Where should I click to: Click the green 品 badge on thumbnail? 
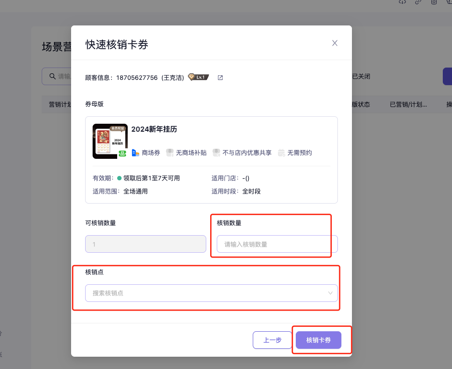coord(122,153)
